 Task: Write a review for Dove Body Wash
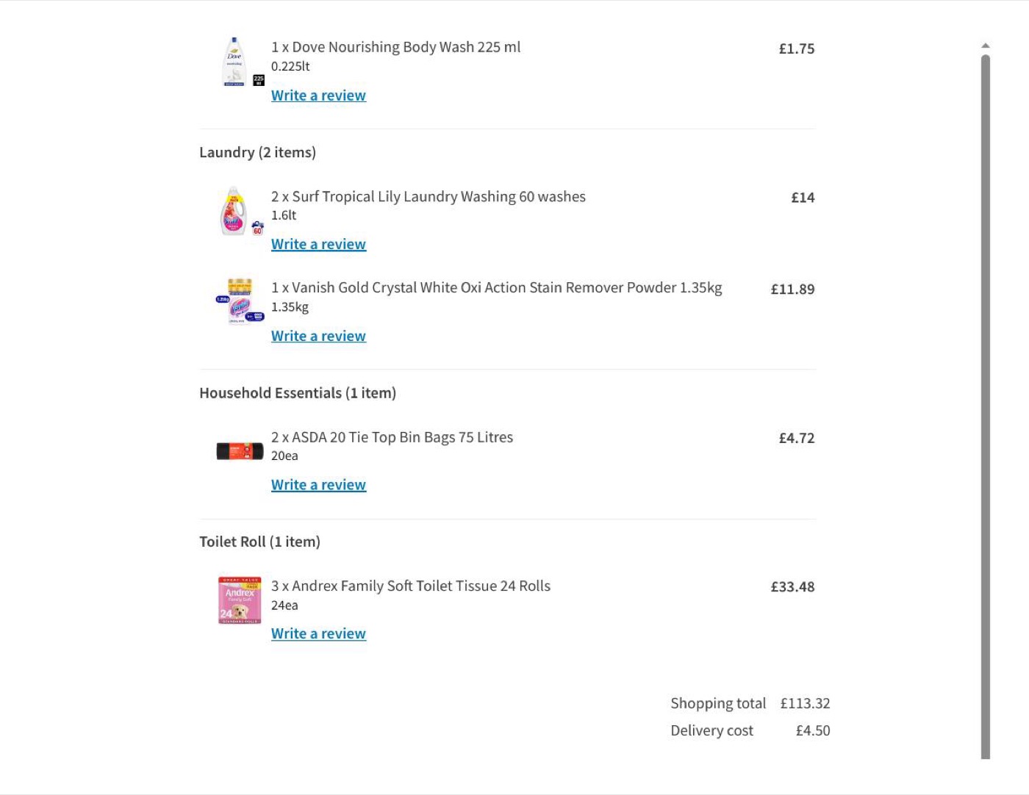(318, 96)
